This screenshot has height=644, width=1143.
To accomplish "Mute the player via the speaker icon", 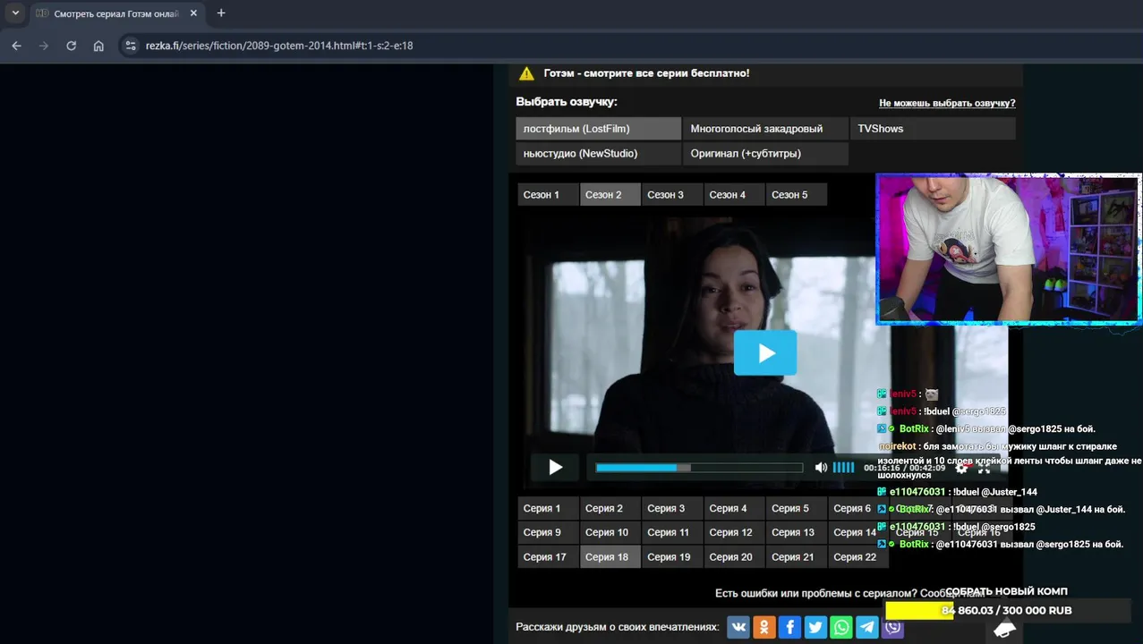I will click(821, 467).
